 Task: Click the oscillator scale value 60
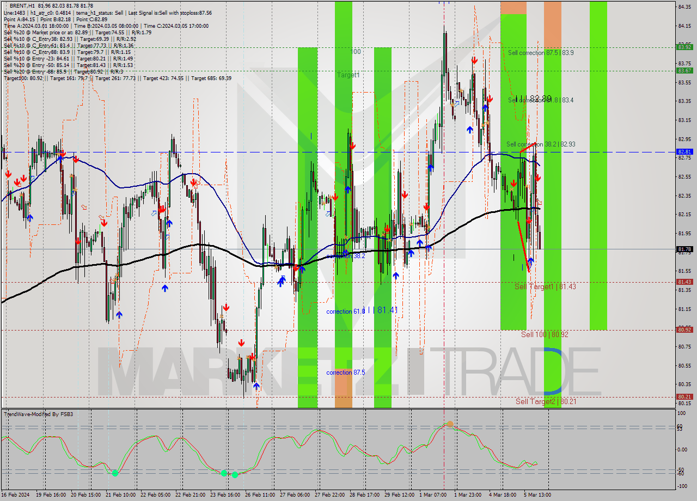[681, 426]
